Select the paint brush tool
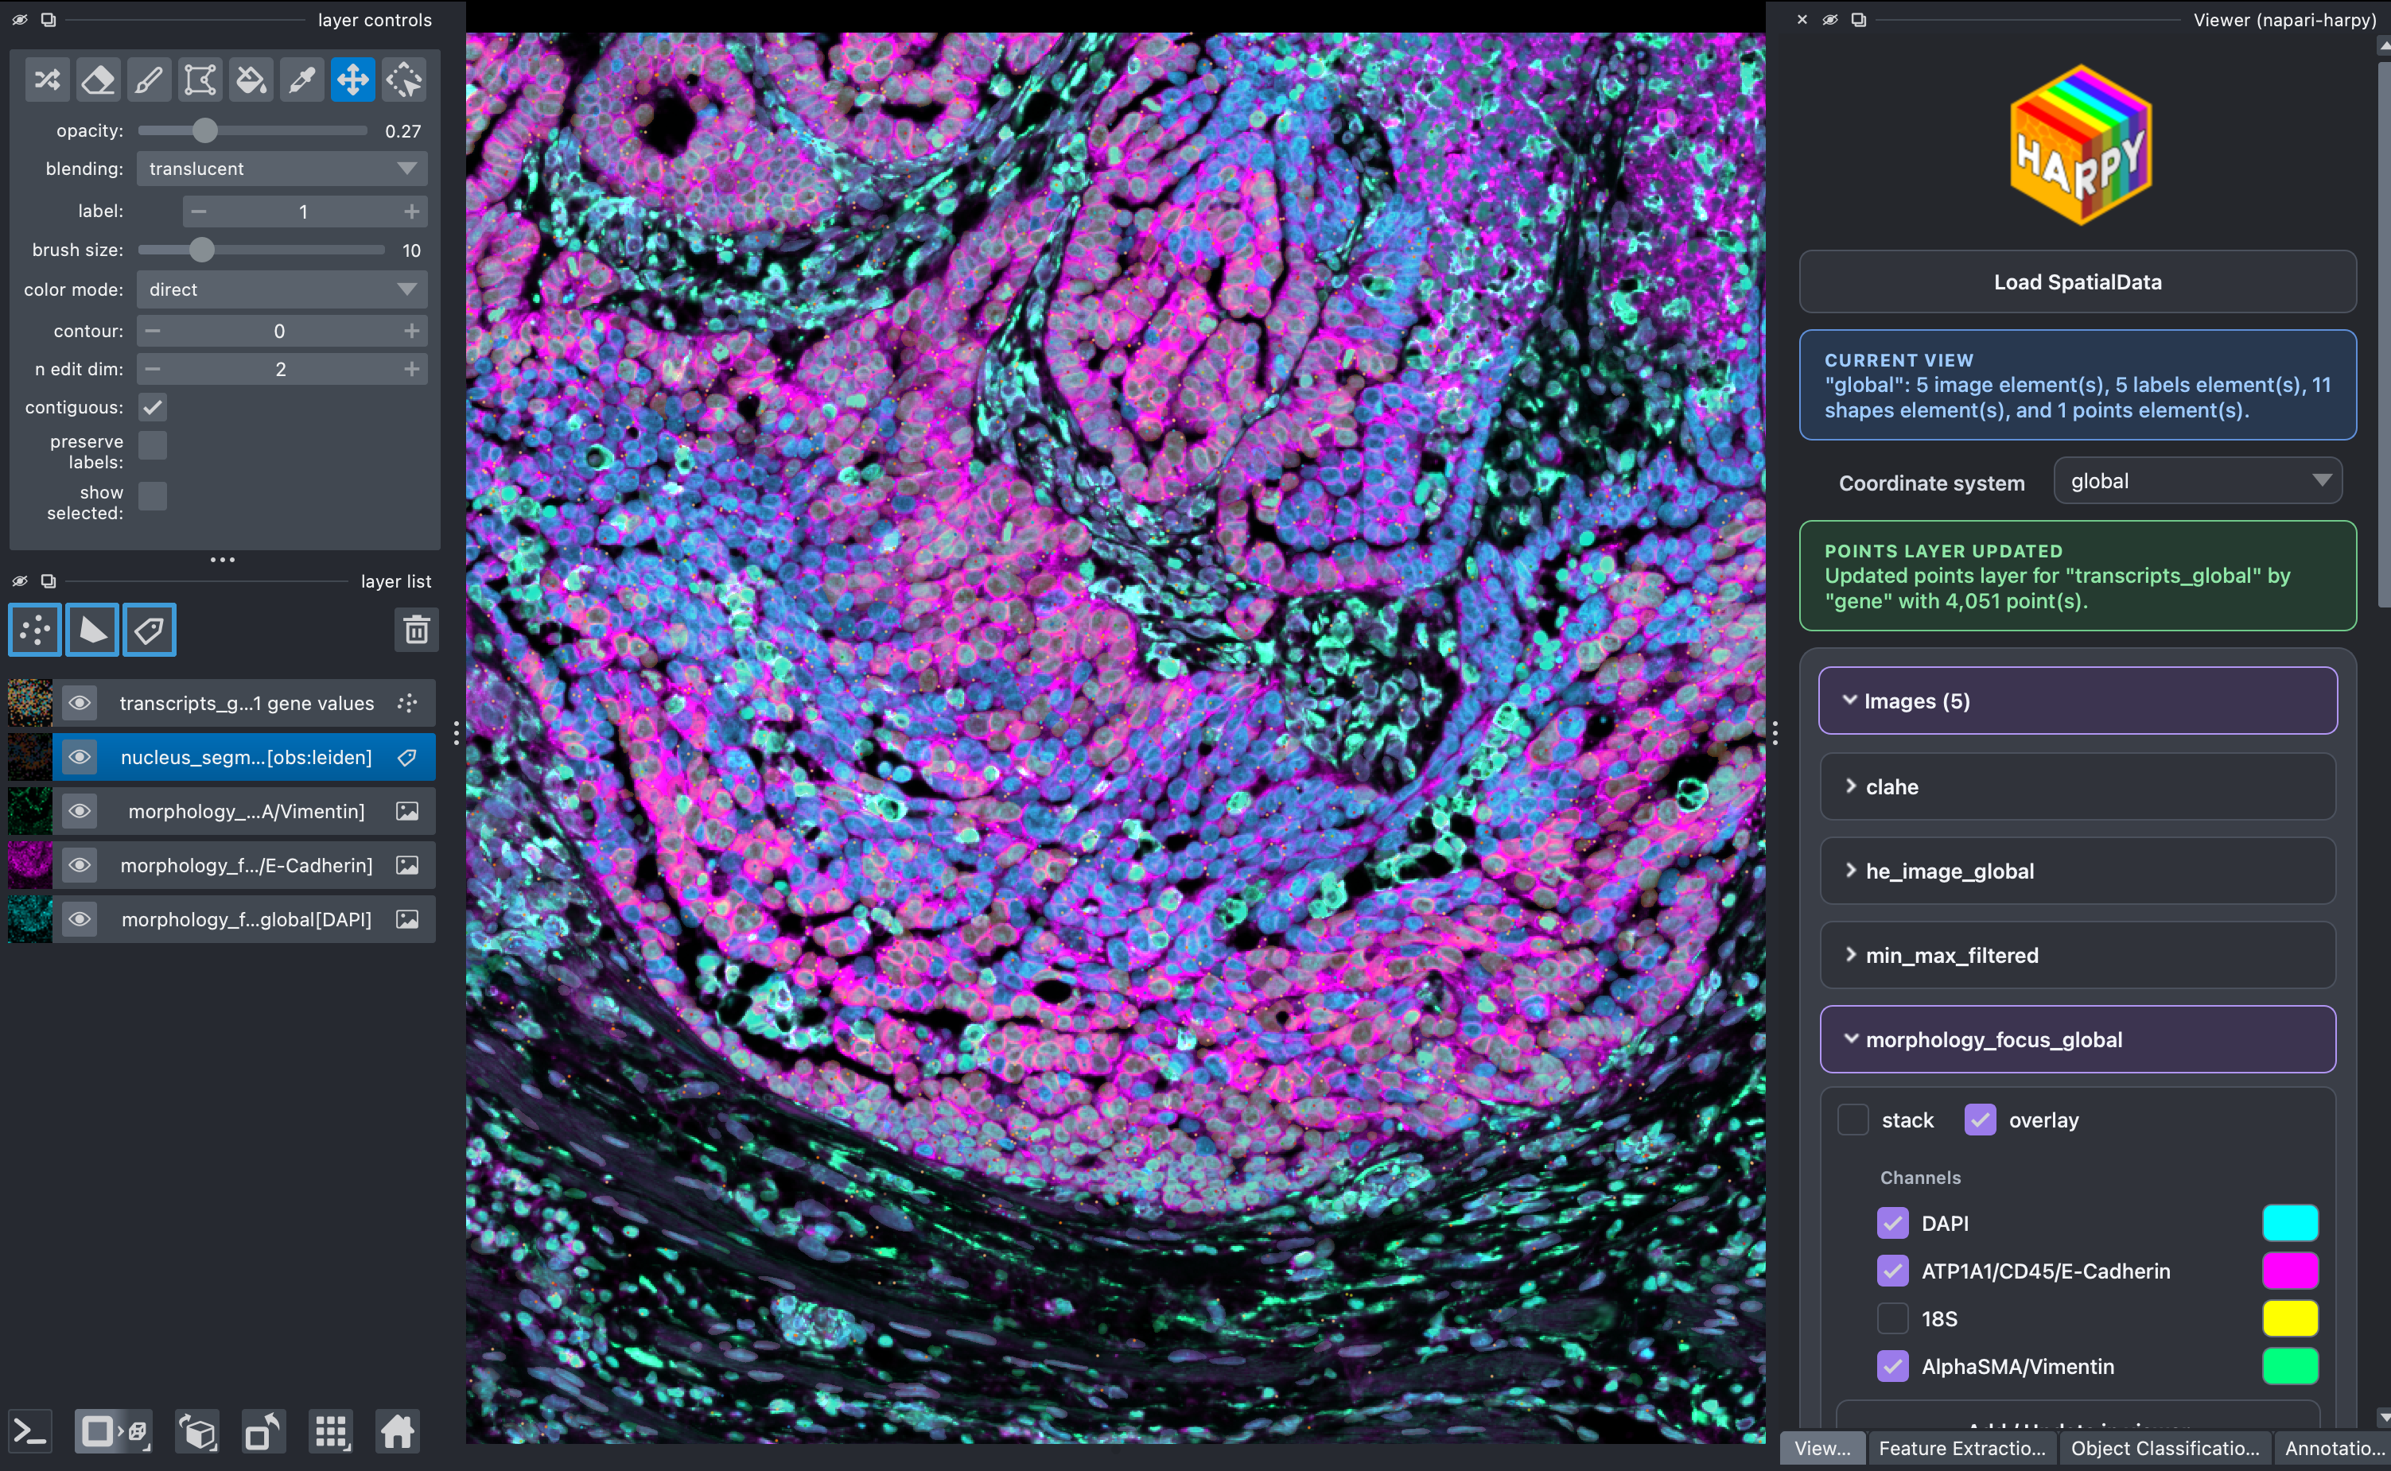2391x1471 pixels. (x=149, y=80)
